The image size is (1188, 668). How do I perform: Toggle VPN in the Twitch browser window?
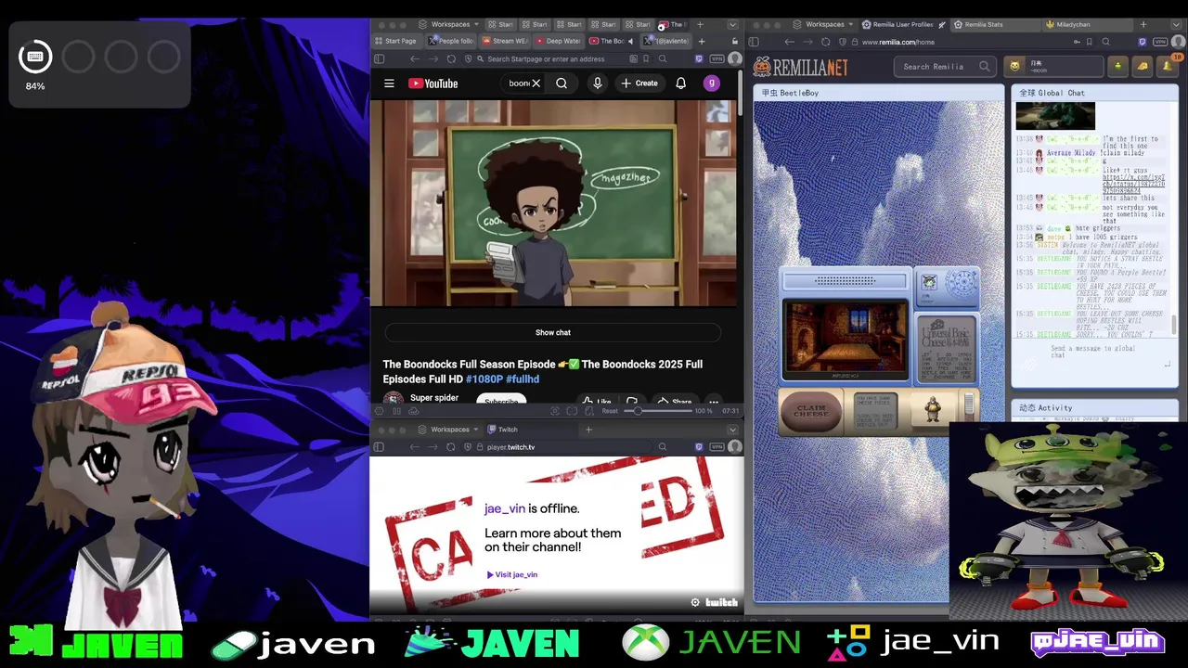click(717, 447)
